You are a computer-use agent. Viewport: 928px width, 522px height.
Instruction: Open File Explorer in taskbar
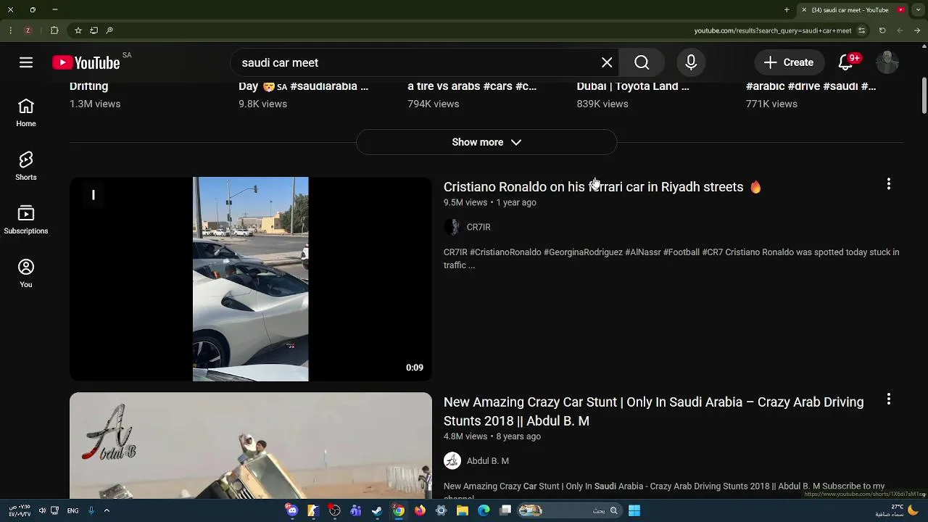[x=463, y=510]
